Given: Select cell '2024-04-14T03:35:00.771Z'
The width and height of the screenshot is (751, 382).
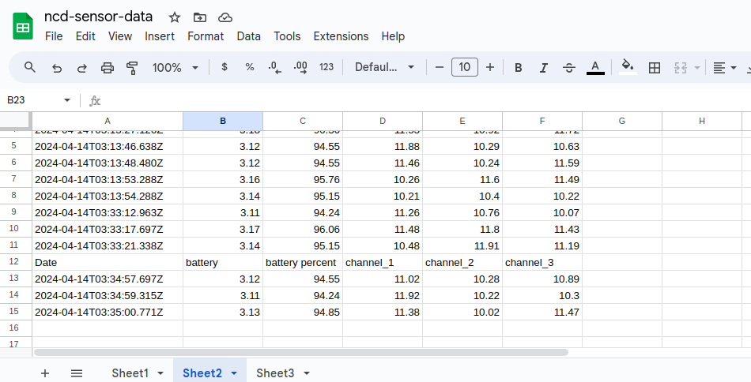Looking at the screenshot, I should [108, 313].
